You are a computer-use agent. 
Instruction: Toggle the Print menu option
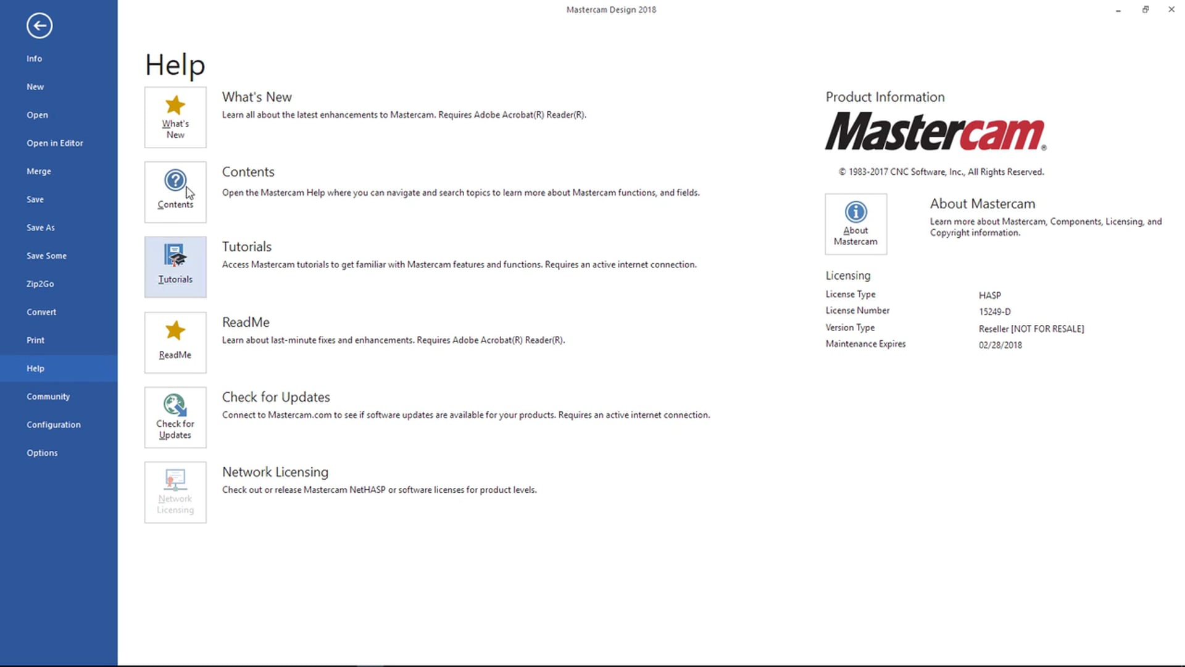tap(35, 340)
